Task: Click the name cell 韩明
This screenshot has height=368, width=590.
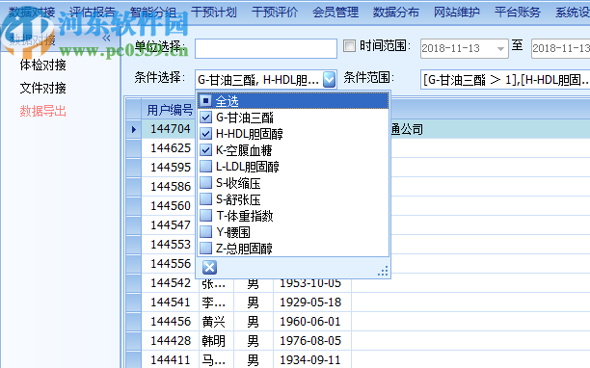Action: click(216, 341)
